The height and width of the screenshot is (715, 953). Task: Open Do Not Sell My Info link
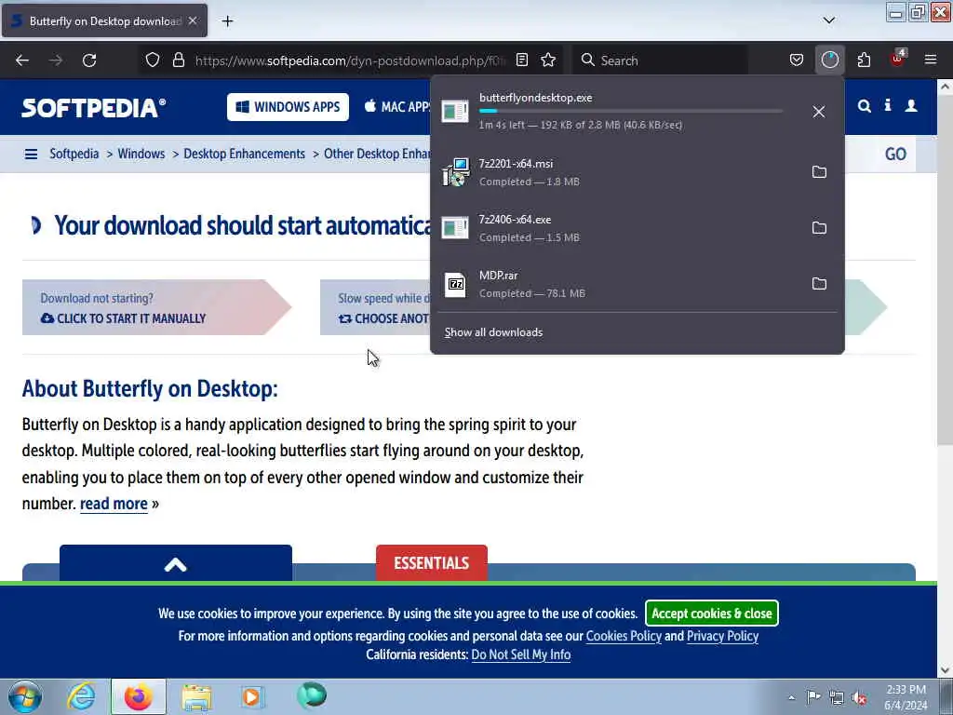coord(521,654)
